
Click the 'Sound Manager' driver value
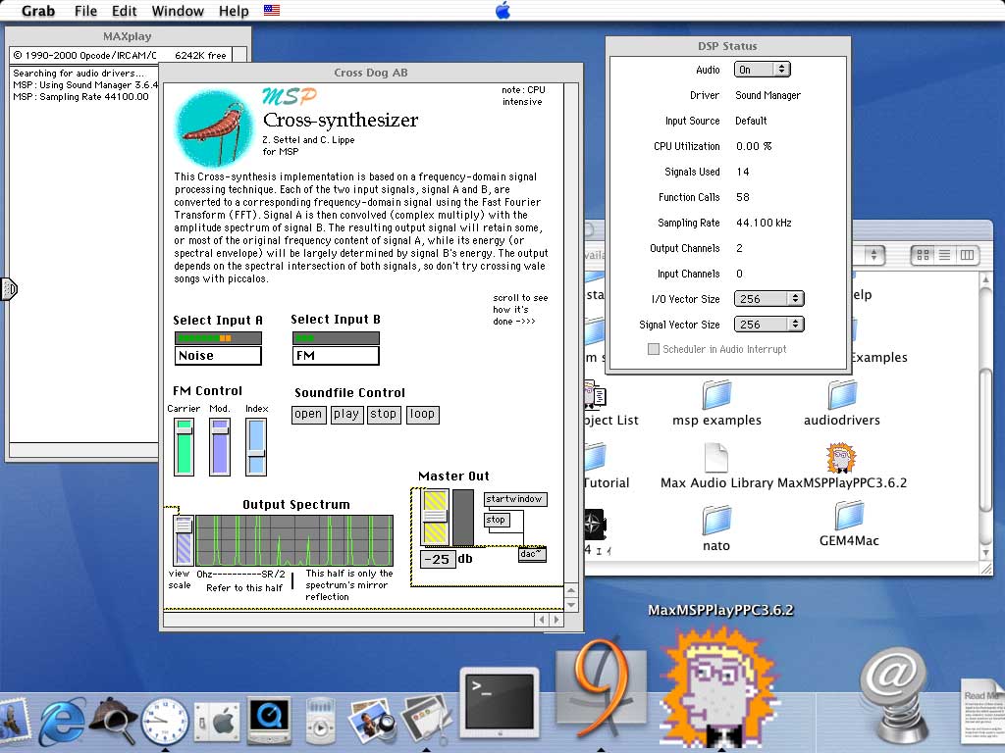(767, 95)
